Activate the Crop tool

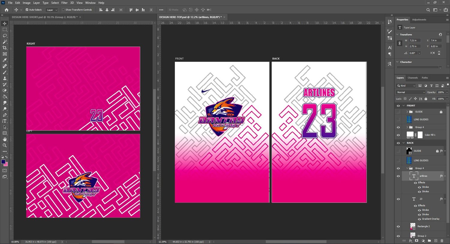coord(4,48)
